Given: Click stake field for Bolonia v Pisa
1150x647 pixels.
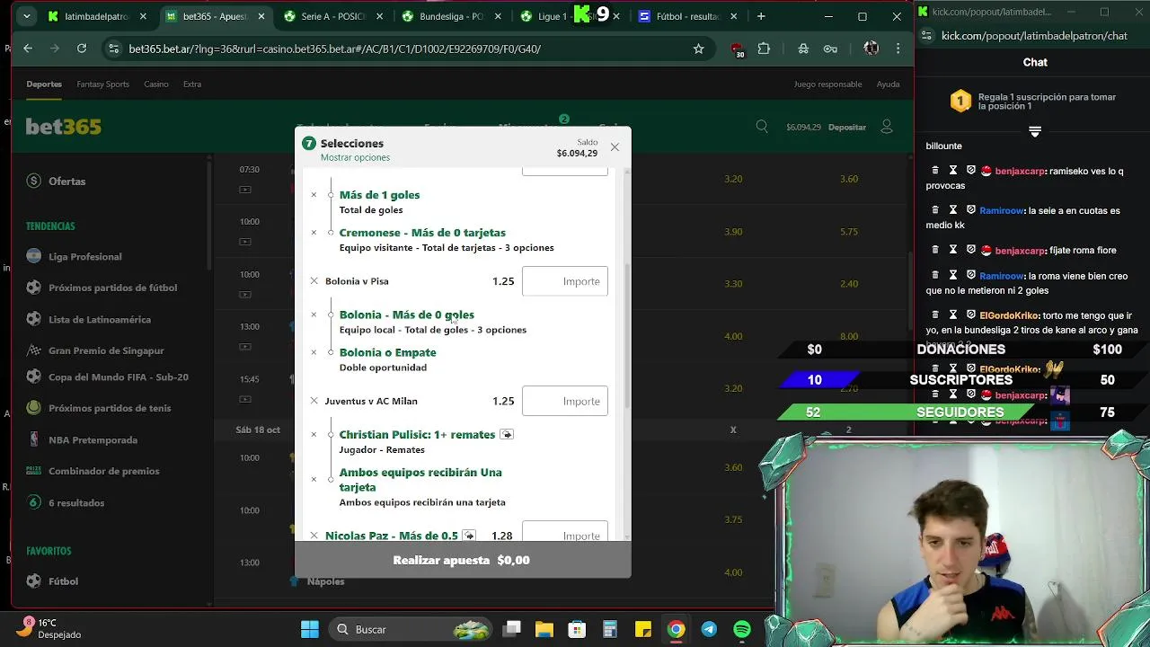Looking at the screenshot, I should [x=564, y=281].
